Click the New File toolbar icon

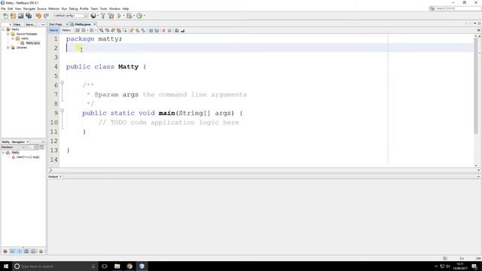[5, 16]
